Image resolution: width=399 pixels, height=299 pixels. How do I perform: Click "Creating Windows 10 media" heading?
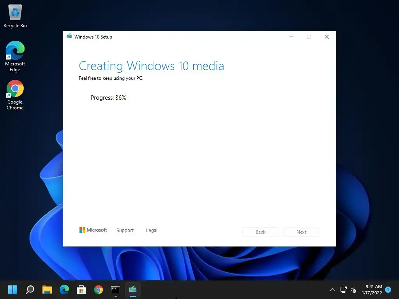(x=152, y=66)
